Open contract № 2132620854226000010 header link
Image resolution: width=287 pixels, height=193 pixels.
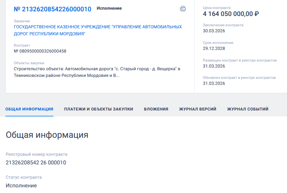pyautogui.click(x=52, y=9)
